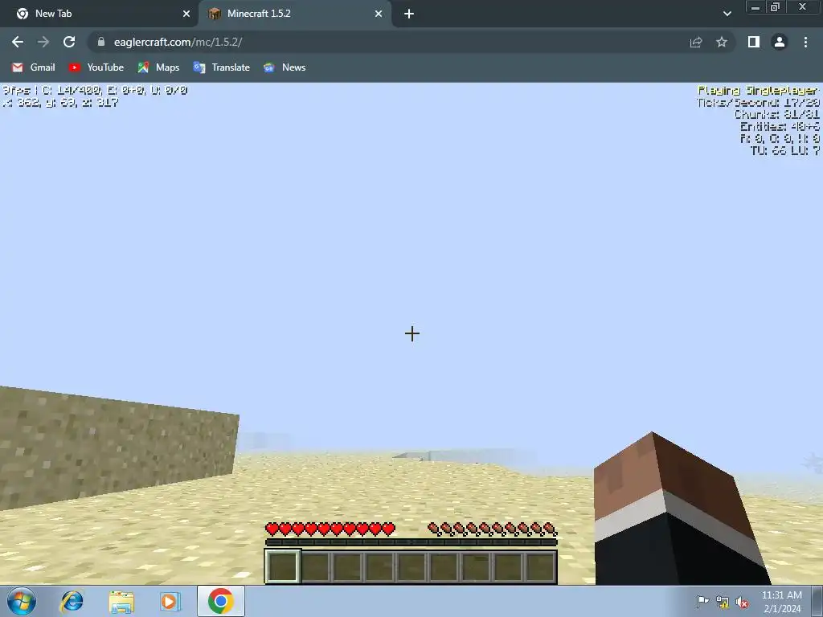Toggle the browser side panel
Viewport: 823px width, 617px height.
(x=754, y=42)
